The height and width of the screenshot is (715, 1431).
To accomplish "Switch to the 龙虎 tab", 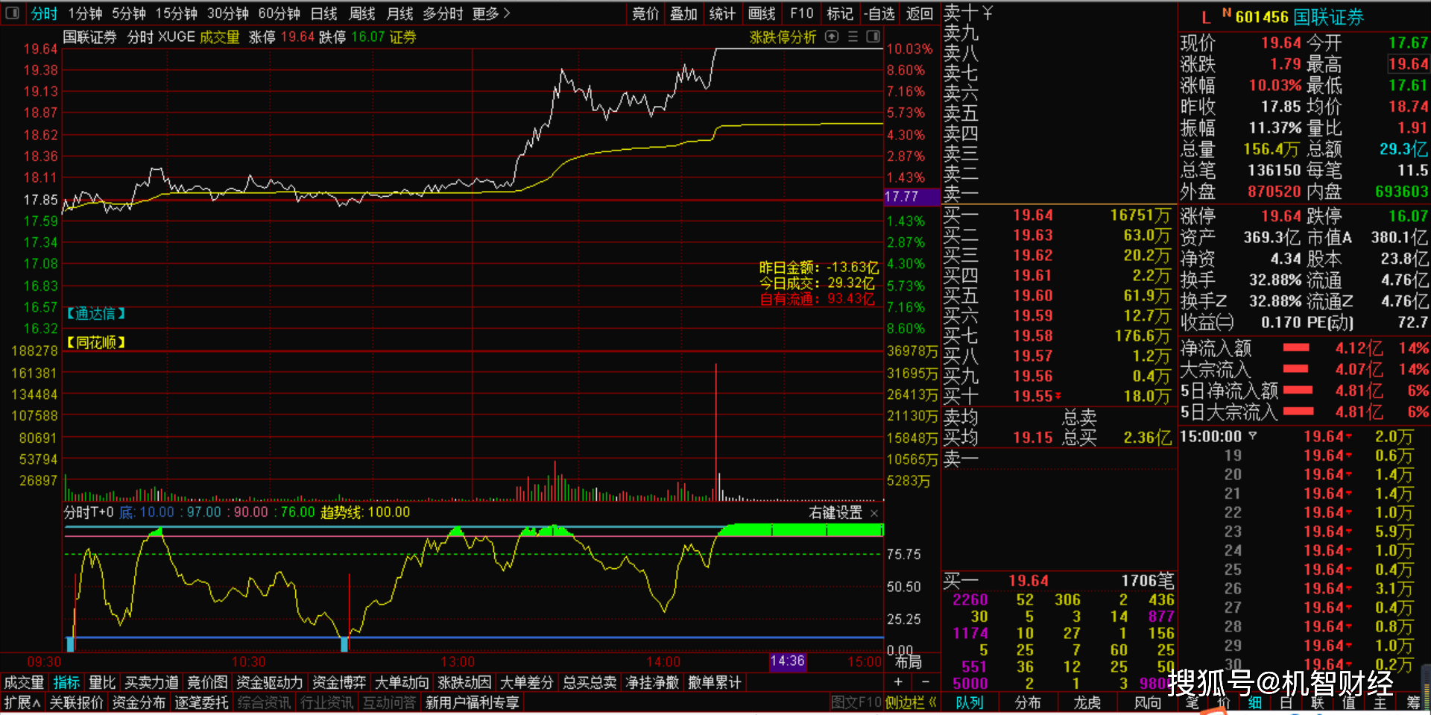I will 1087,702.
